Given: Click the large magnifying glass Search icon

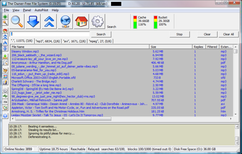Looking at the screenshot, I should (x=18, y=21).
